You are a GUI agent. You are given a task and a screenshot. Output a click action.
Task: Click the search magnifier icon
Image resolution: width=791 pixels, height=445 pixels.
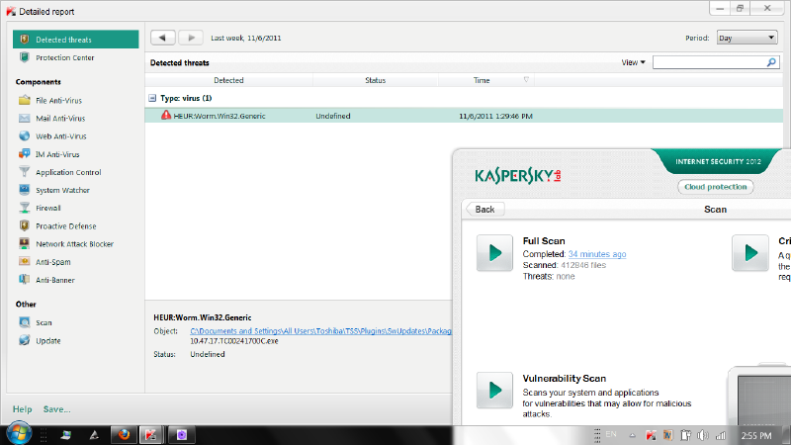coord(771,62)
